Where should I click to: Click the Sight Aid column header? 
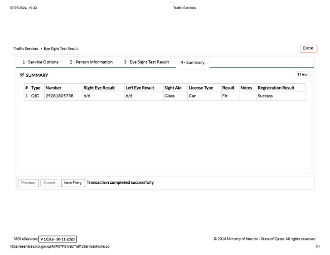tap(173, 88)
